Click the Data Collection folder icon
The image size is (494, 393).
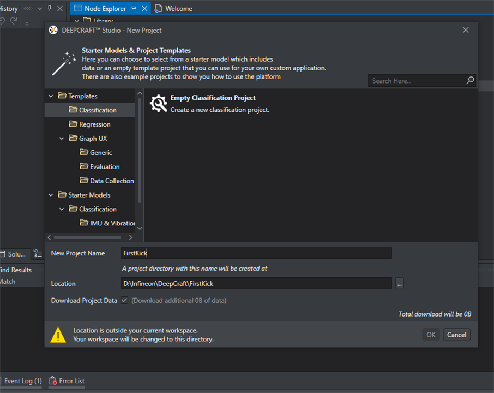coord(84,180)
